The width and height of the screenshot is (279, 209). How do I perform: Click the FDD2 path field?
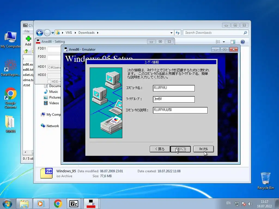(54, 58)
